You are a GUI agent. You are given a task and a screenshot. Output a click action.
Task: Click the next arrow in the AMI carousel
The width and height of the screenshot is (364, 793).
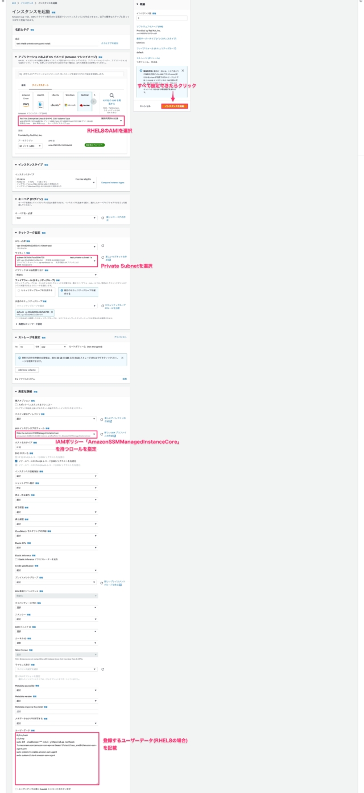[94, 101]
